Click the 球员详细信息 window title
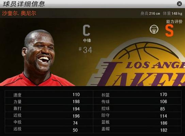The height and width of the screenshot is (136, 185). pos(24,4)
